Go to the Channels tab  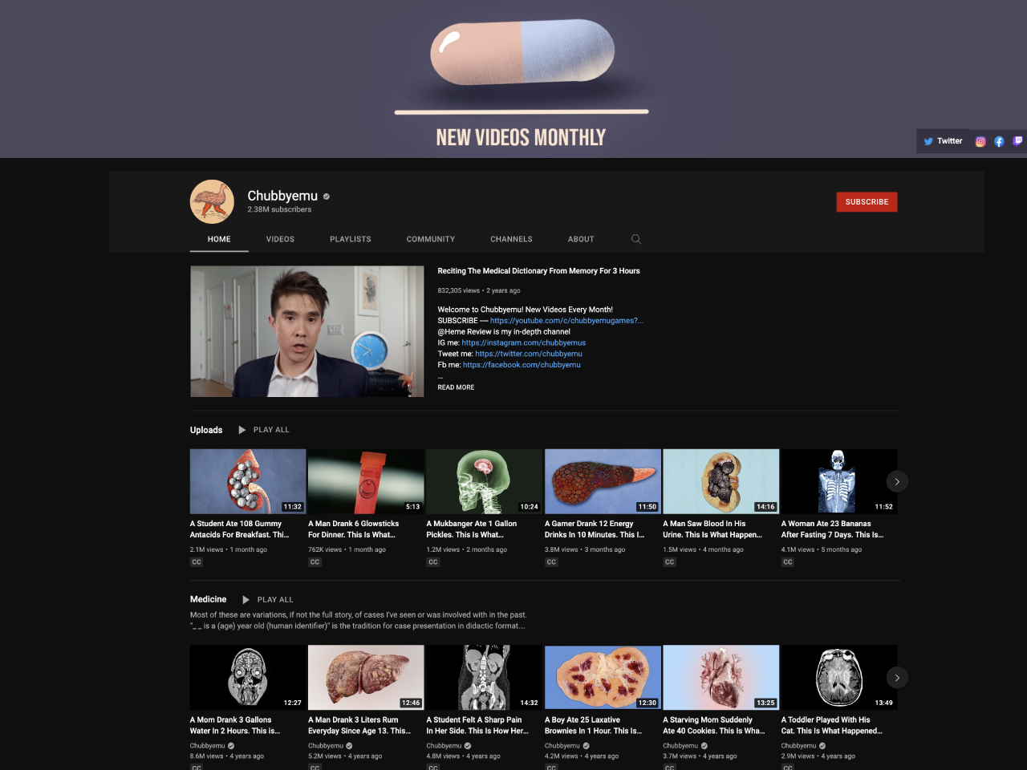pyautogui.click(x=511, y=239)
